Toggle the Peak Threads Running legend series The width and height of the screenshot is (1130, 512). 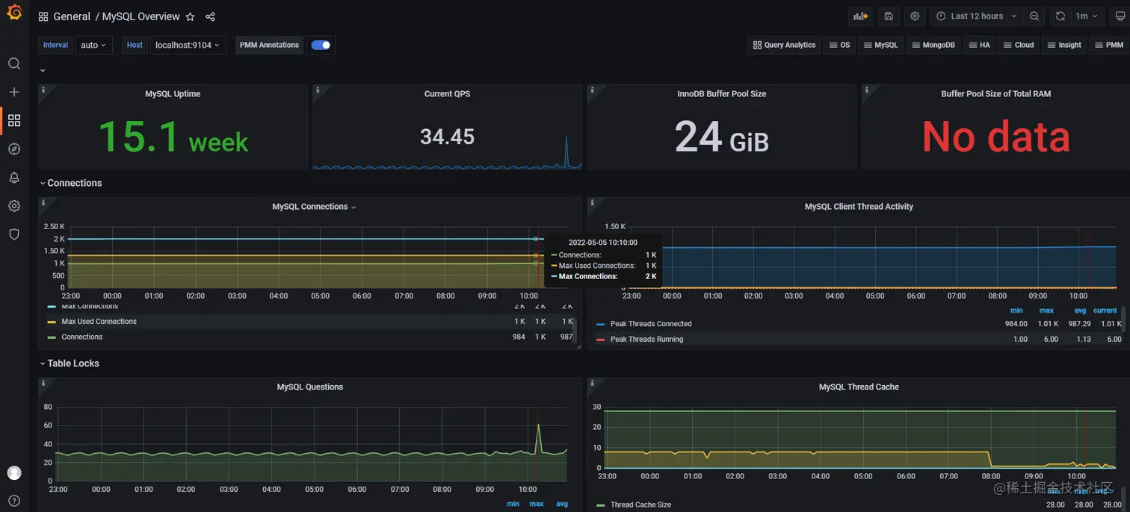point(646,340)
